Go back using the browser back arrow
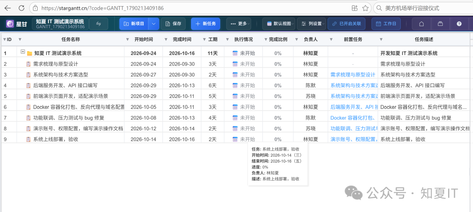The width and height of the screenshot is (473, 212). 8,8
